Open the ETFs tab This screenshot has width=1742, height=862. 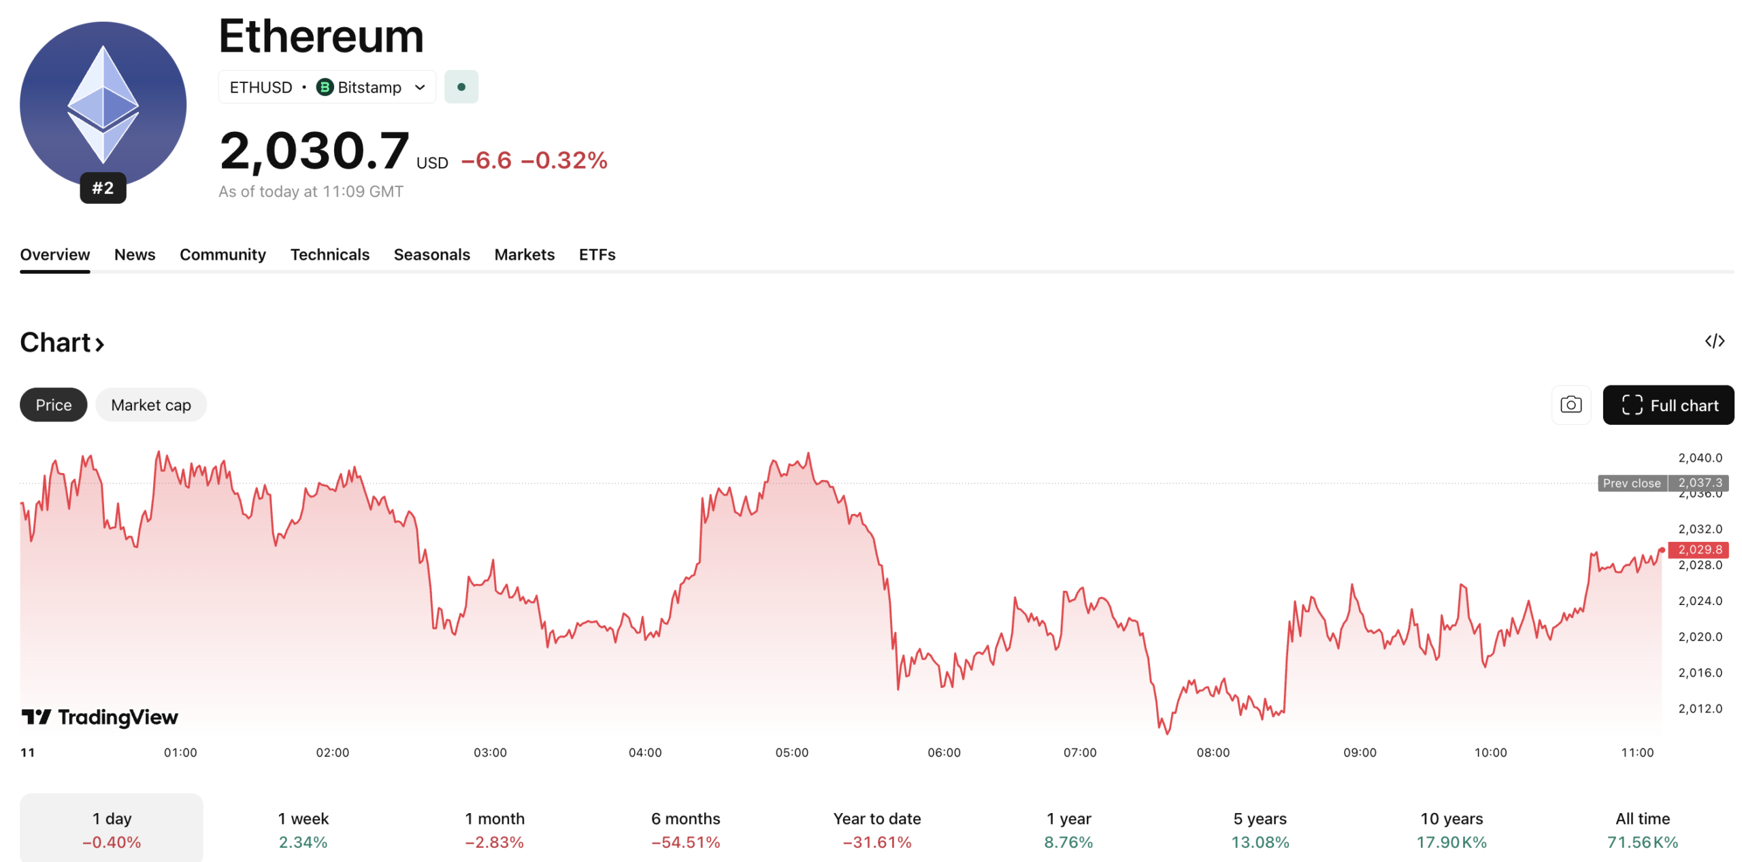coord(597,255)
